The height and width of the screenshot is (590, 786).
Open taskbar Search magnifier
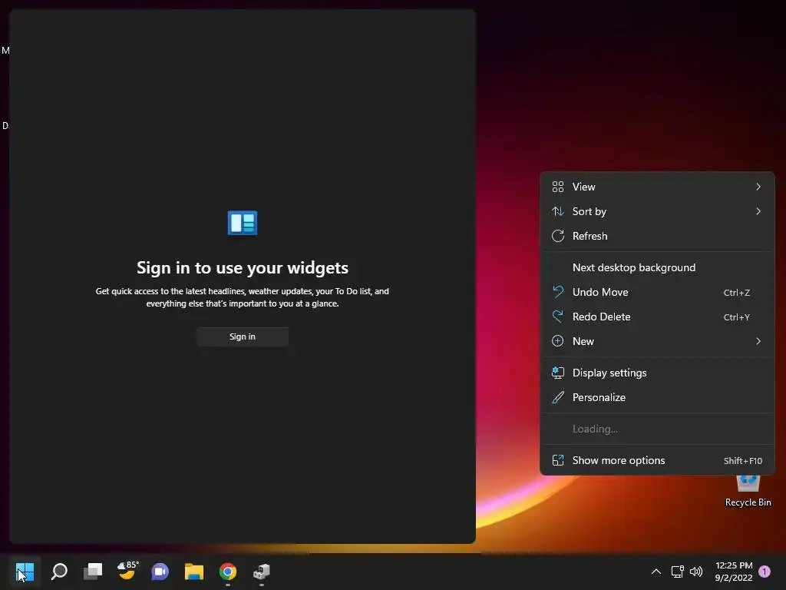59,572
